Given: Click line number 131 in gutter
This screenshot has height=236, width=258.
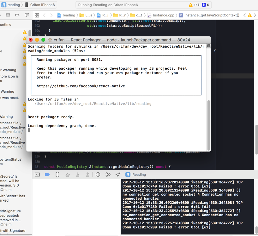Looking at the screenshot, I should (37, 167).
